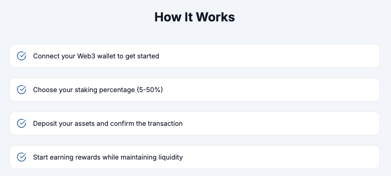Select the Deposit your assets step text
Screen dimensions: 391x176
pyautogui.click(x=107, y=123)
